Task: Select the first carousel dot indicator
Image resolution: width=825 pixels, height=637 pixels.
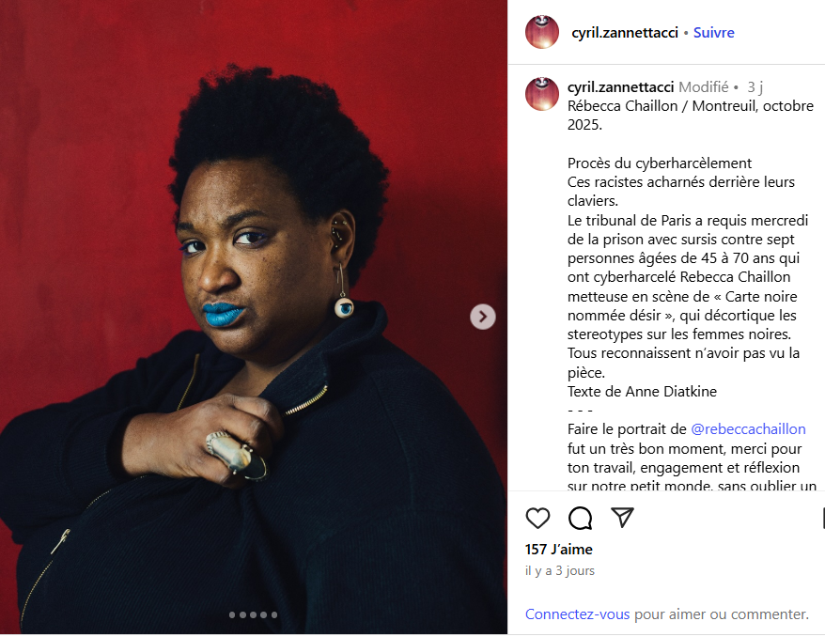Action: click(x=232, y=614)
